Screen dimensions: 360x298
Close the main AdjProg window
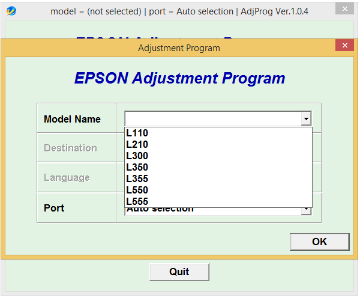pos(344,9)
